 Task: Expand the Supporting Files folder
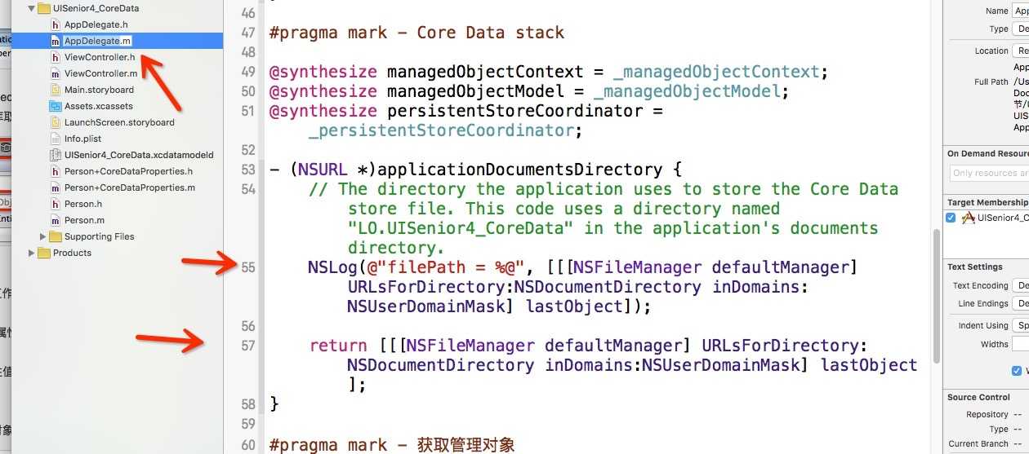pos(43,236)
